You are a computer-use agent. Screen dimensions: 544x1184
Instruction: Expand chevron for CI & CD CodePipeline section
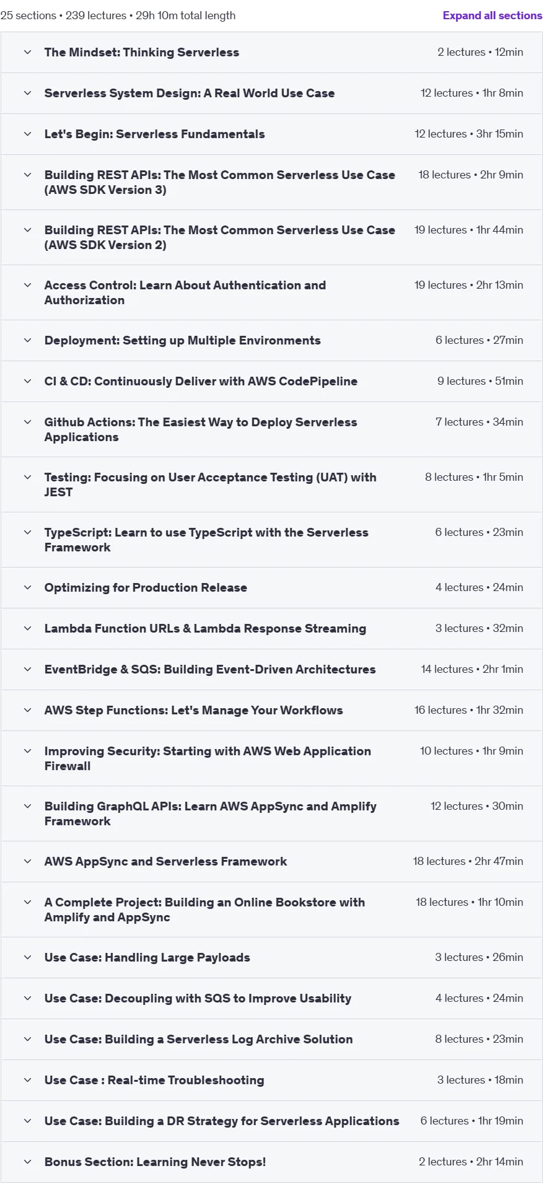(27, 381)
